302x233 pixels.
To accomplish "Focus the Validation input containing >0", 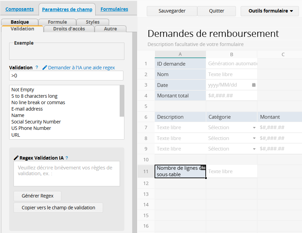I will 66,76.
